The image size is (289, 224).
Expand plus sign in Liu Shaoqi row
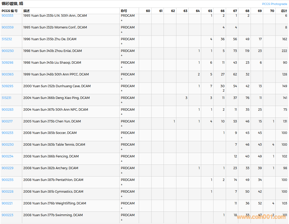click(122, 67)
